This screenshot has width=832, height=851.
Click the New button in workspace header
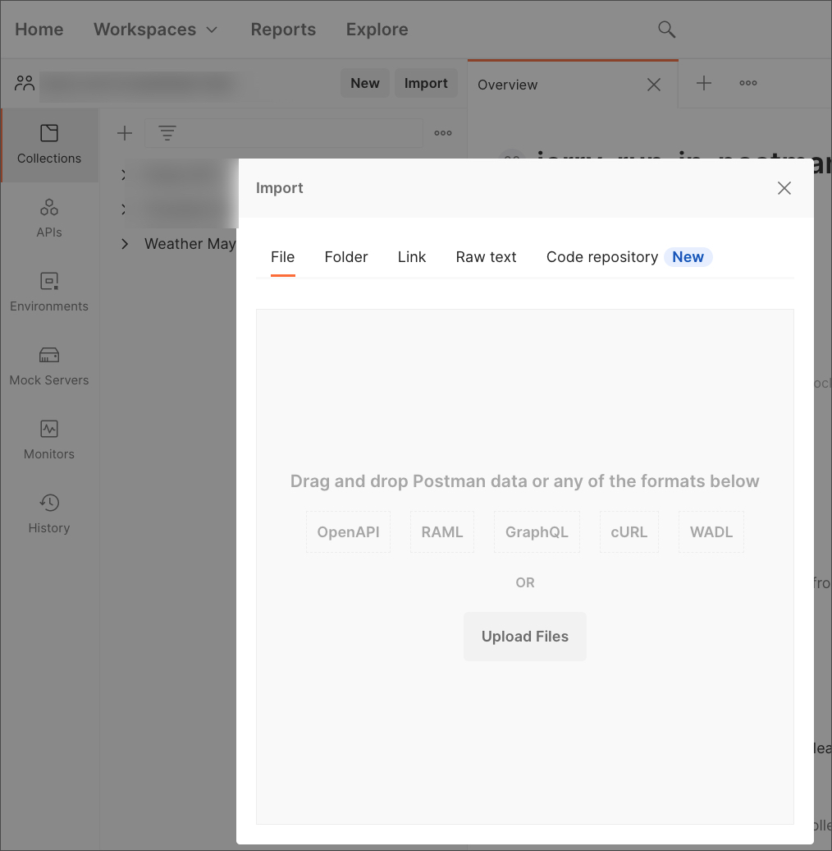click(365, 83)
